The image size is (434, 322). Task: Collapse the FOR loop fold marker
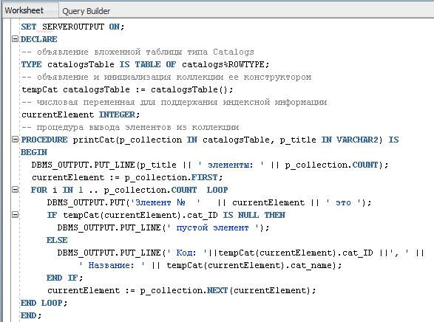[16, 190]
